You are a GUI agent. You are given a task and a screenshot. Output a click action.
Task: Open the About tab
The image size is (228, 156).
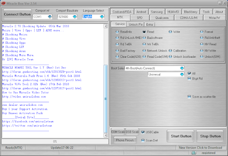pyautogui.click(x=219, y=12)
